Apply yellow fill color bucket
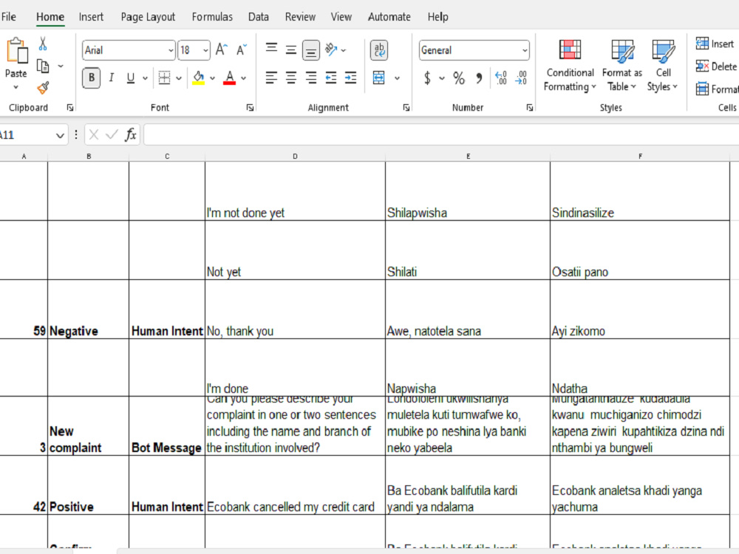739x554 pixels. tap(198, 78)
